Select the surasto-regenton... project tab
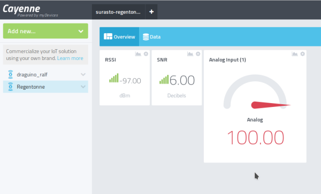 (118, 12)
